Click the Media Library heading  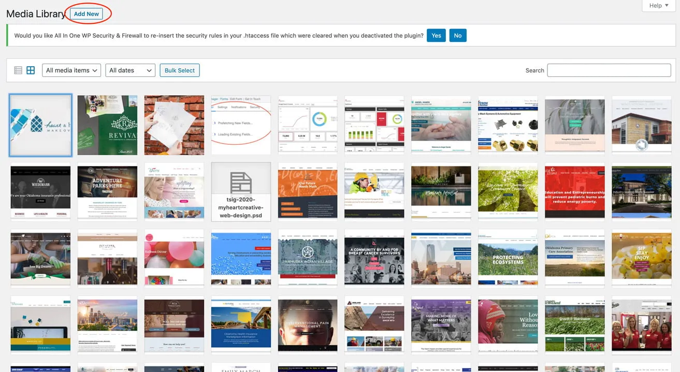(x=36, y=14)
